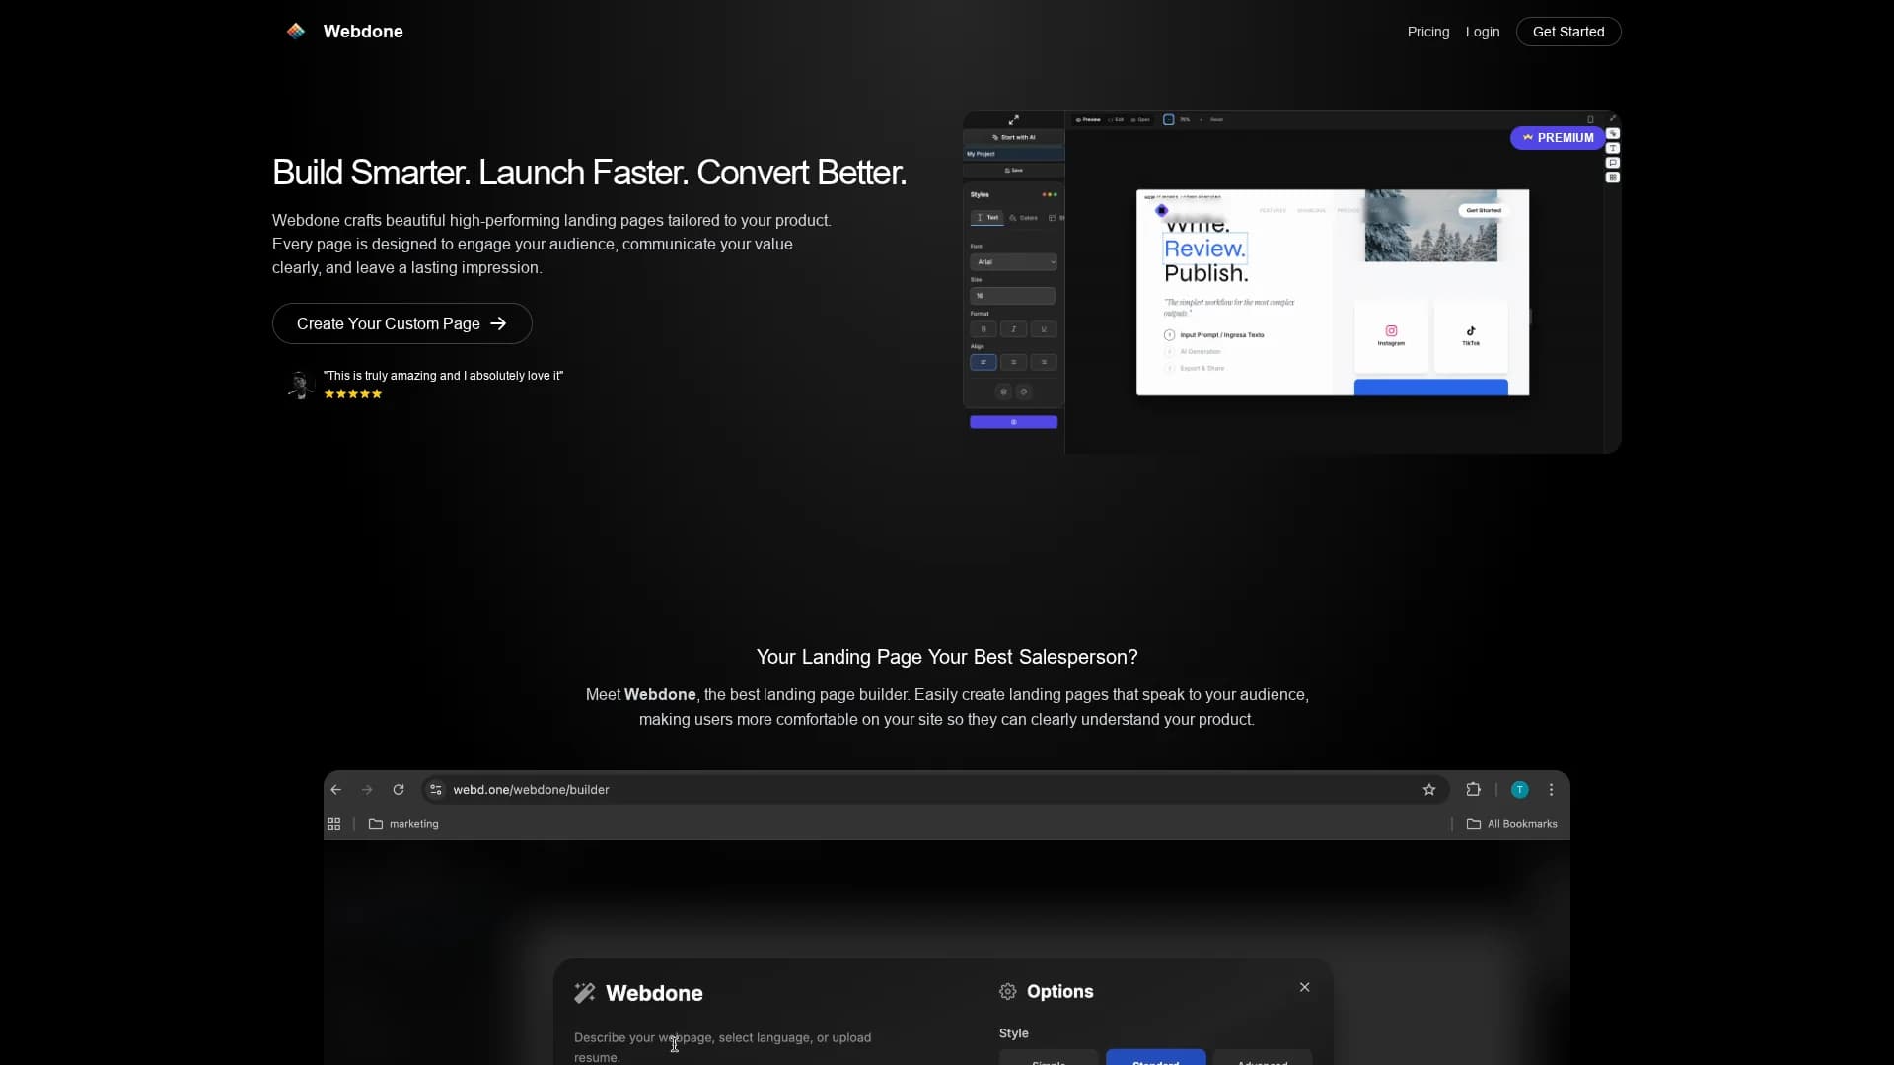The image size is (1894, 1065).
Task: Click the right round icon below Align
Action: point(1024,391)
